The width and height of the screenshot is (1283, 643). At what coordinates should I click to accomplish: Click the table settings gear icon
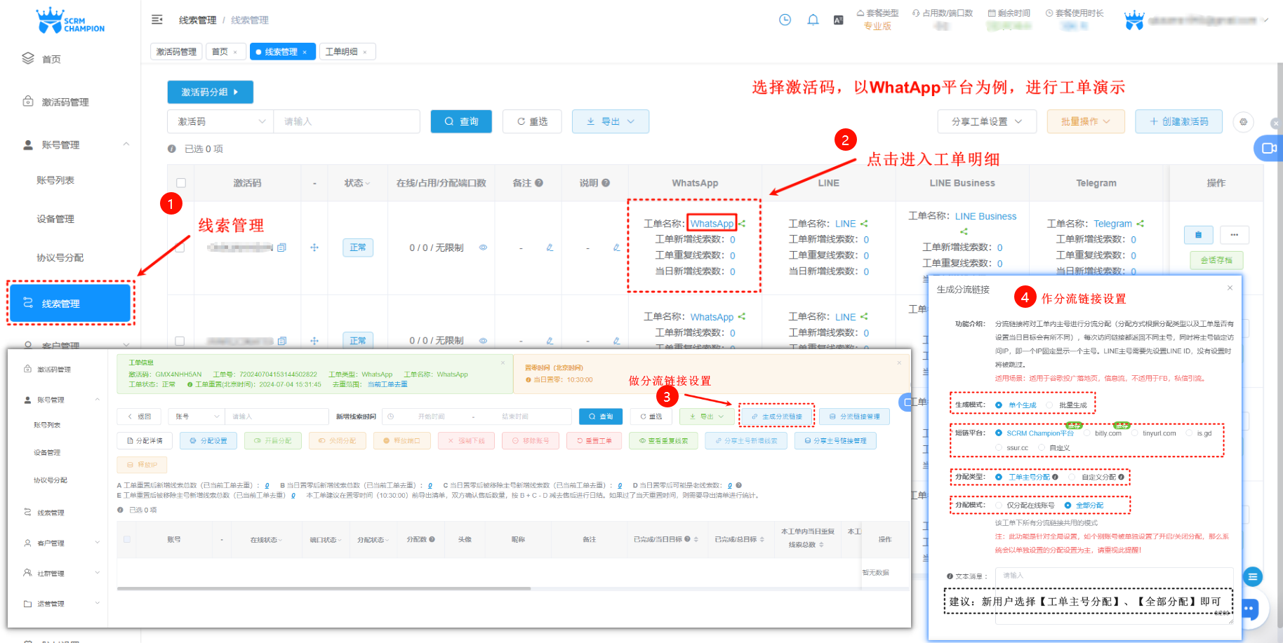pos(1243,121)
